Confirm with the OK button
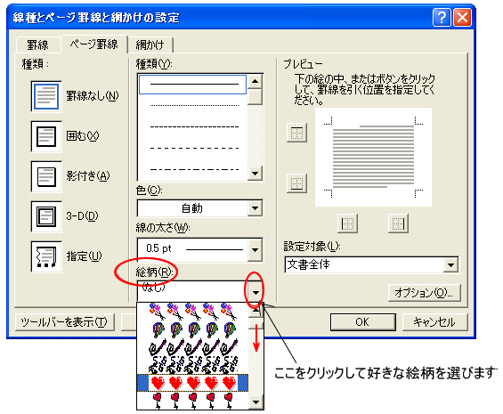 tap(363, 322)
